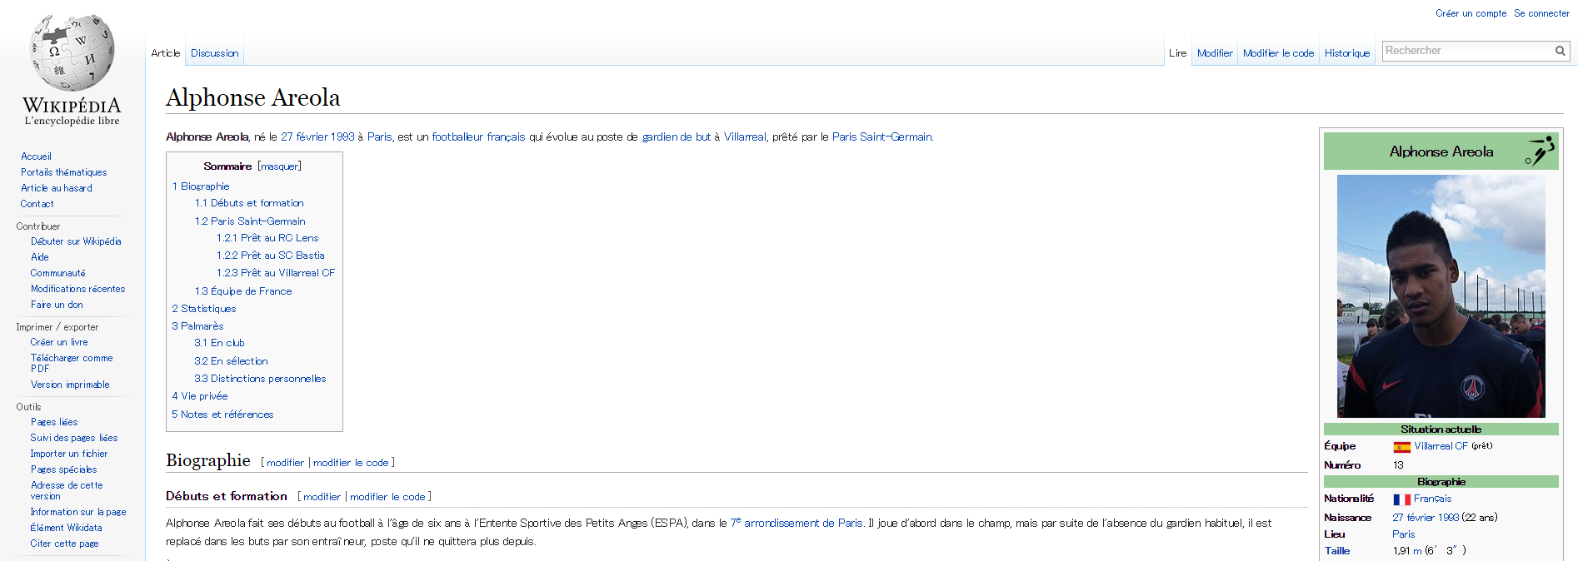Click in the Rechercher search field
This screenshot has width=1578, height=561.
pos(1466,51)
